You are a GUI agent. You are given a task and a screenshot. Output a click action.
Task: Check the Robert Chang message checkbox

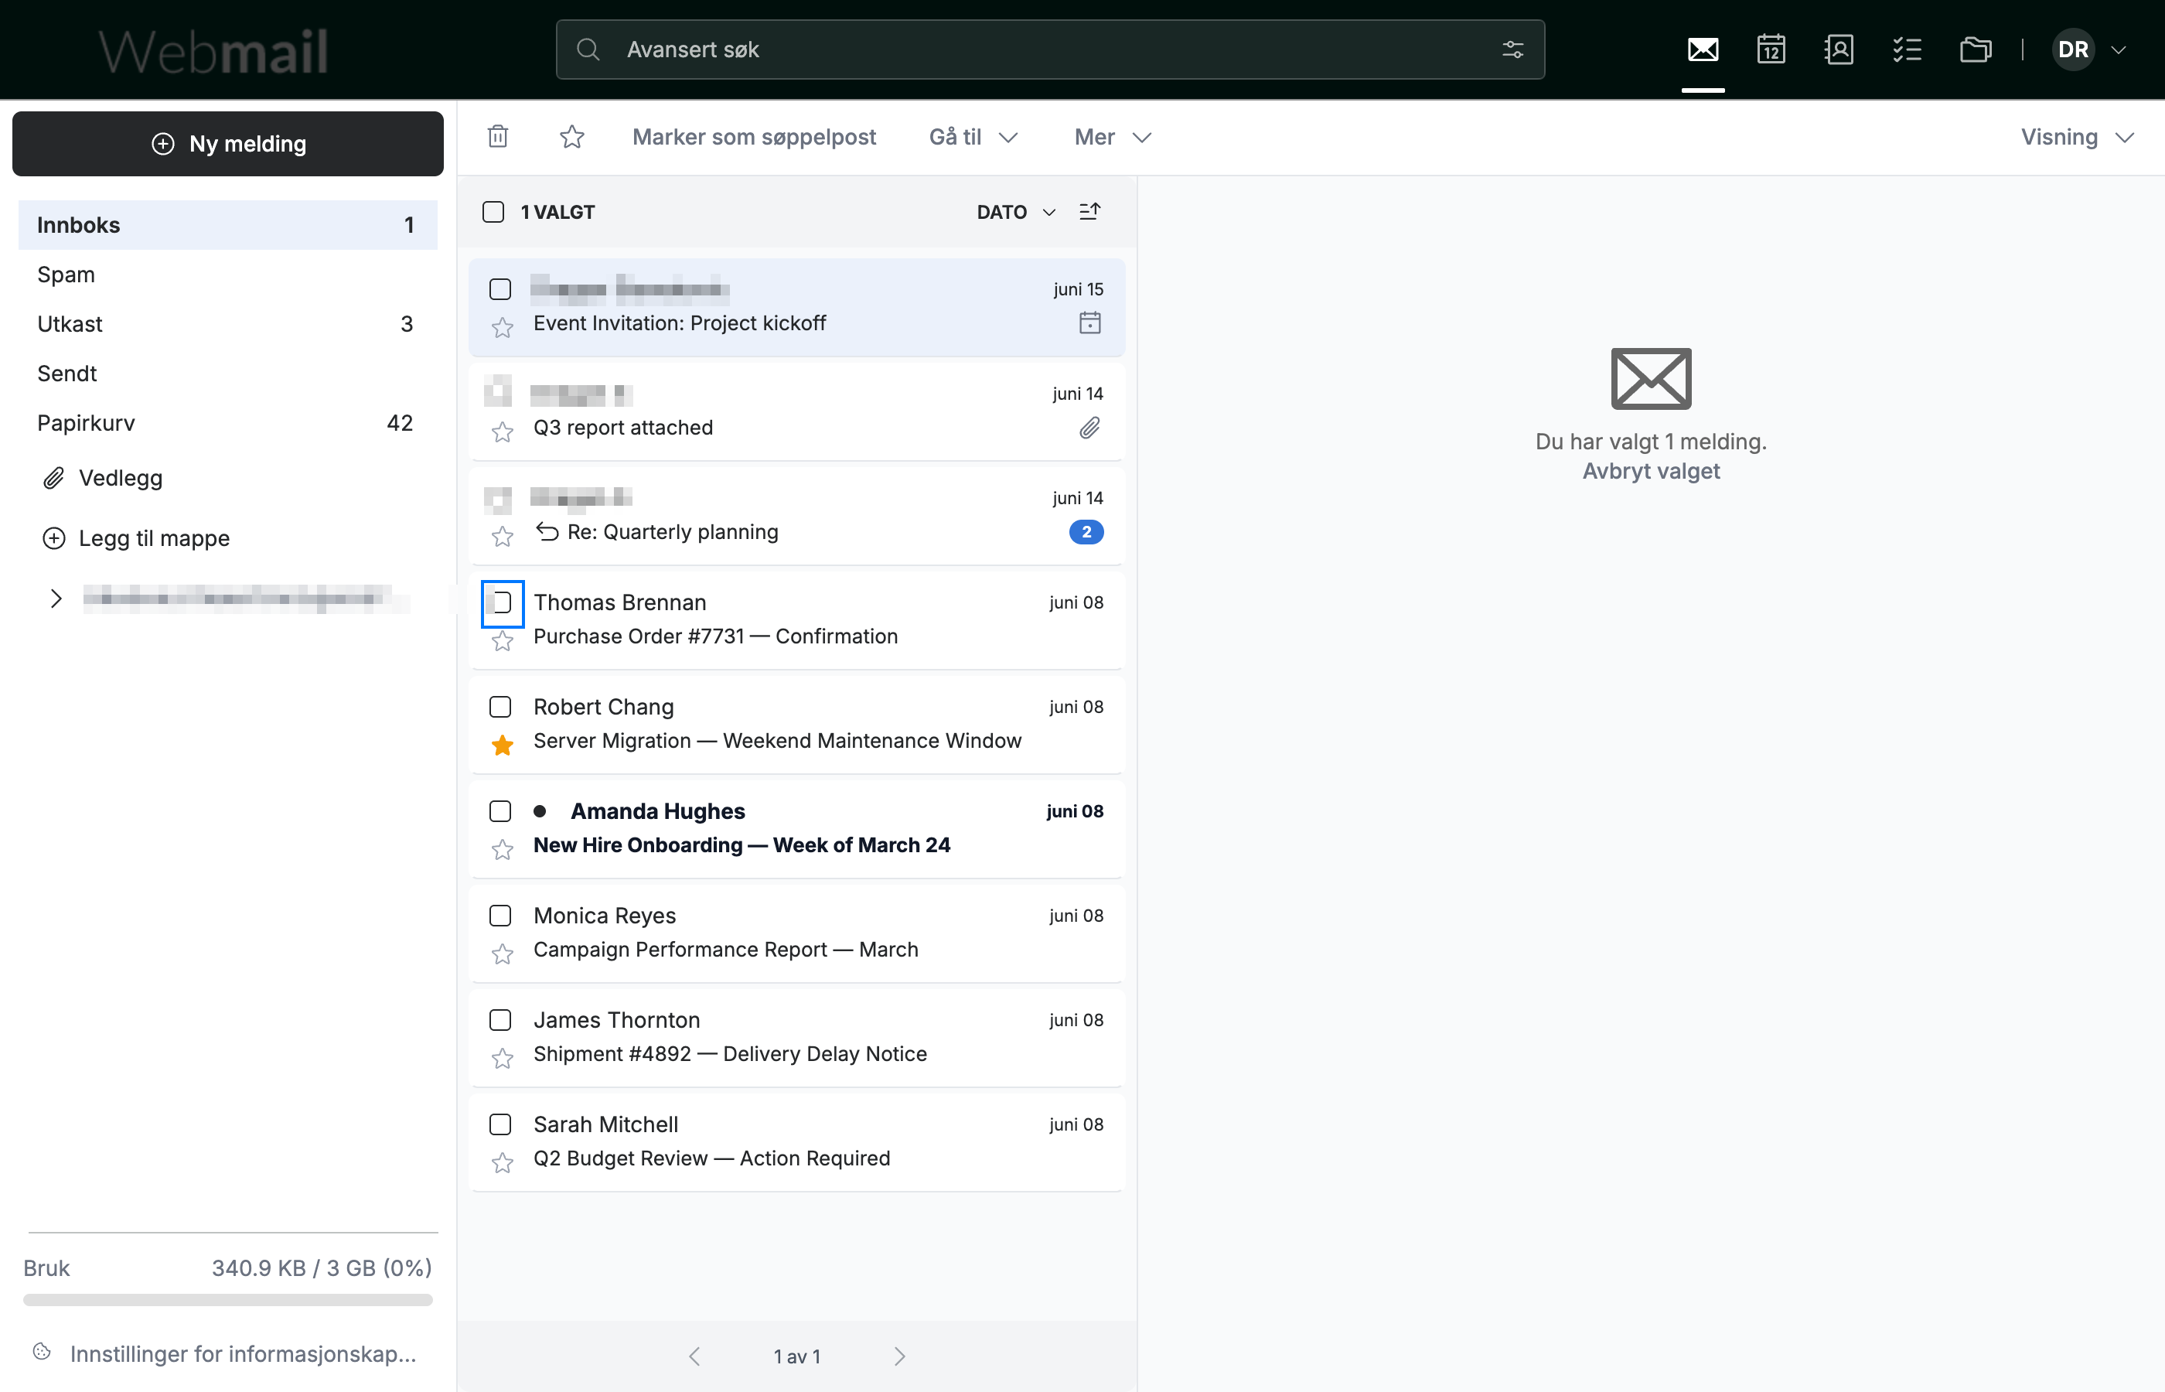tap(499, 707)
